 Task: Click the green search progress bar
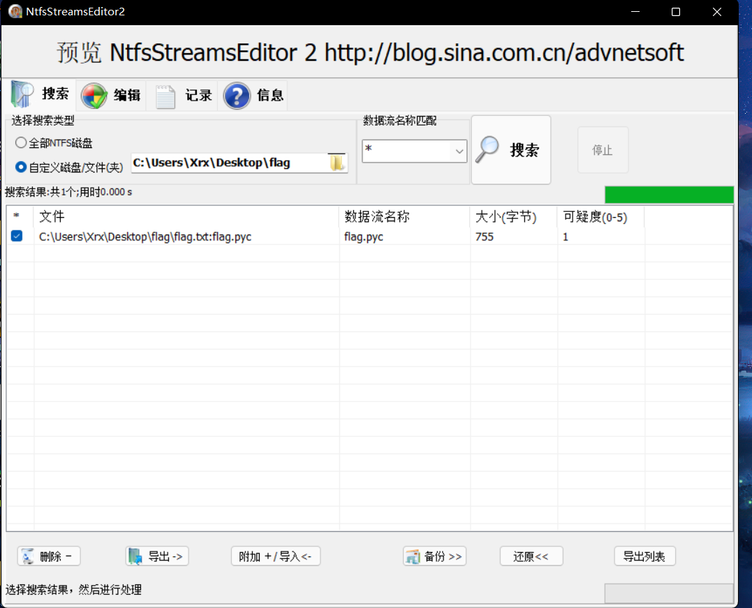point(669,195)
